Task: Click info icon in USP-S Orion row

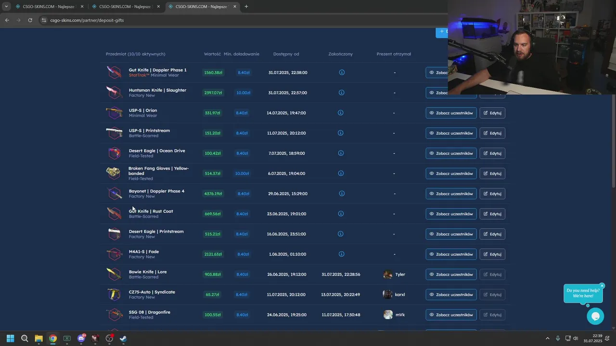Action: (341, 113)
